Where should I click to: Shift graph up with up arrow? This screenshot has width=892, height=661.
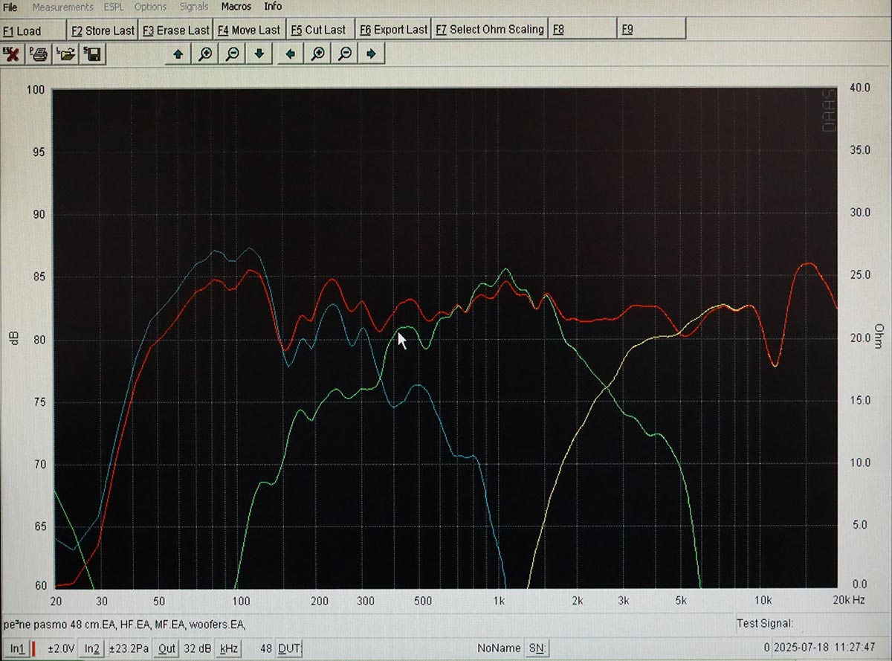pyautogui.click(x=178, y=54)
